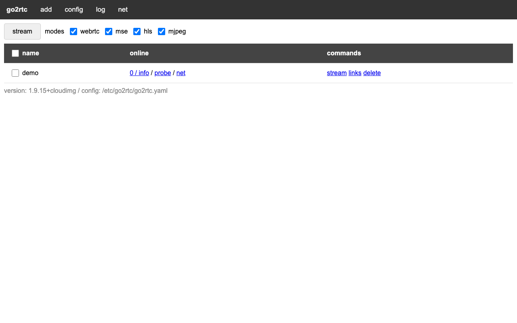Open the config page
Viewport: 517px width, 323px height.
point(74,9)
